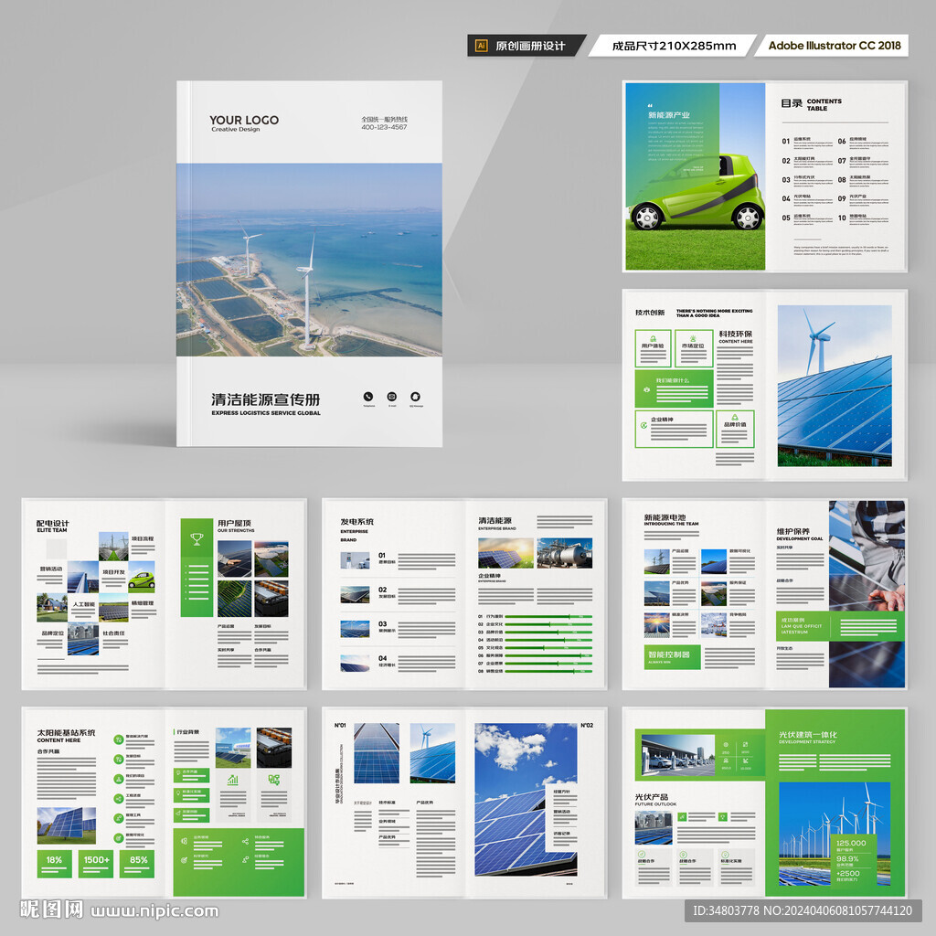Click the 技术创新 heading
The height and width of the screenshot is (936, 936).
click(650, 313)
